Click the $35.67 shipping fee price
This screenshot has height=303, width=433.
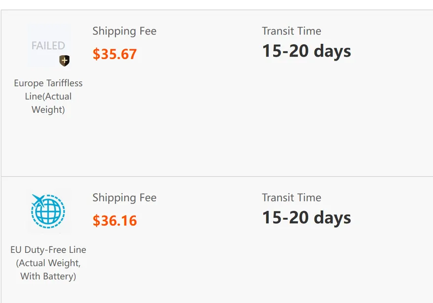click(115, 54)
